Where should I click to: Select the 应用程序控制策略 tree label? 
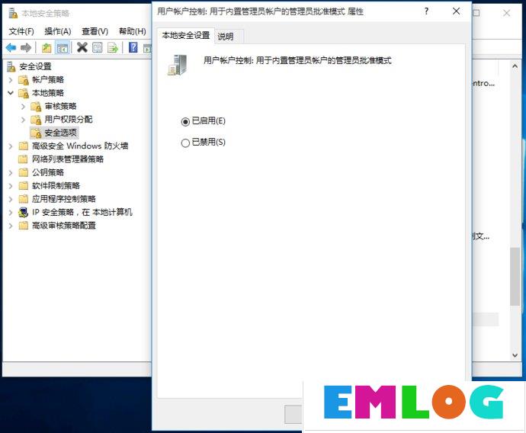(x=64, y=199)
